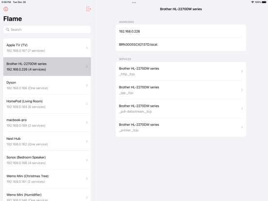Select Apple TV (TV) device

pos(47,48)
